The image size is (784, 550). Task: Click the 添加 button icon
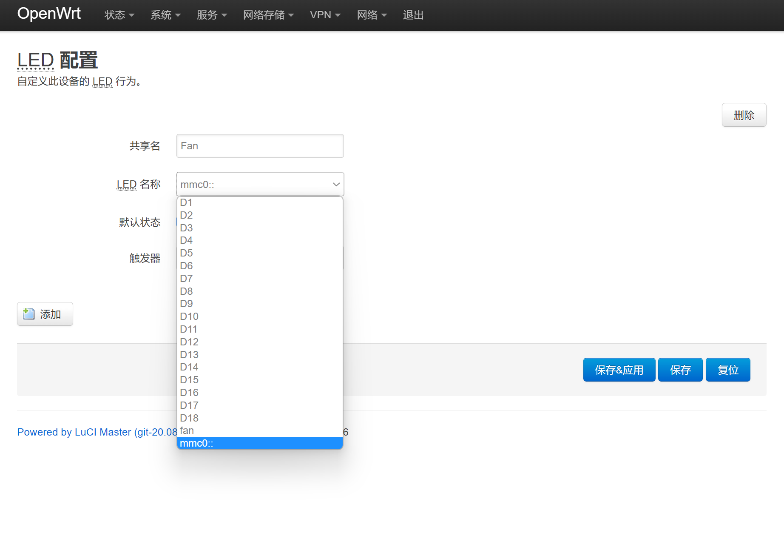(29, 314)
